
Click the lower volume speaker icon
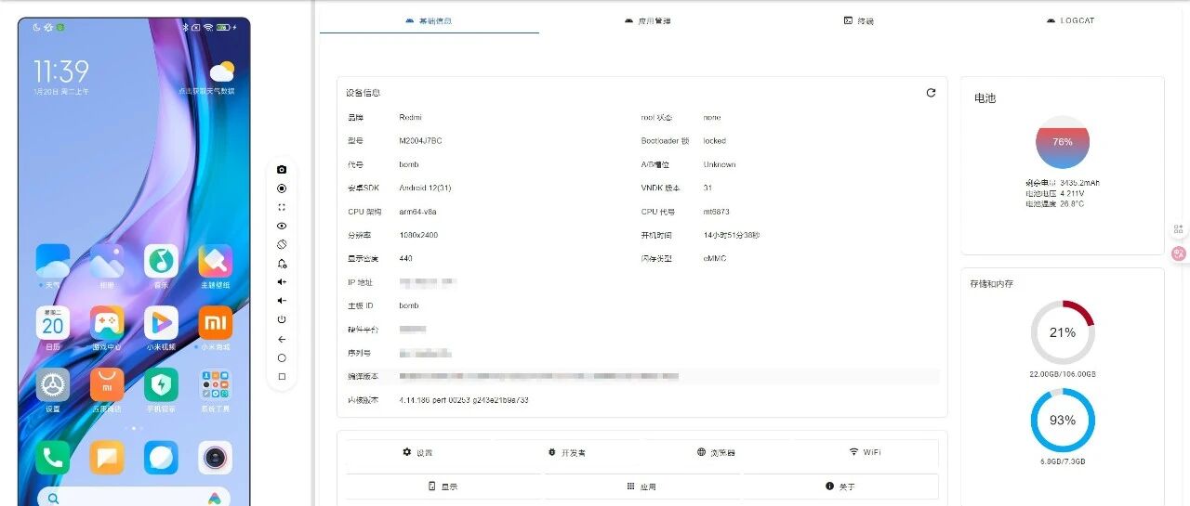point(282,301)
